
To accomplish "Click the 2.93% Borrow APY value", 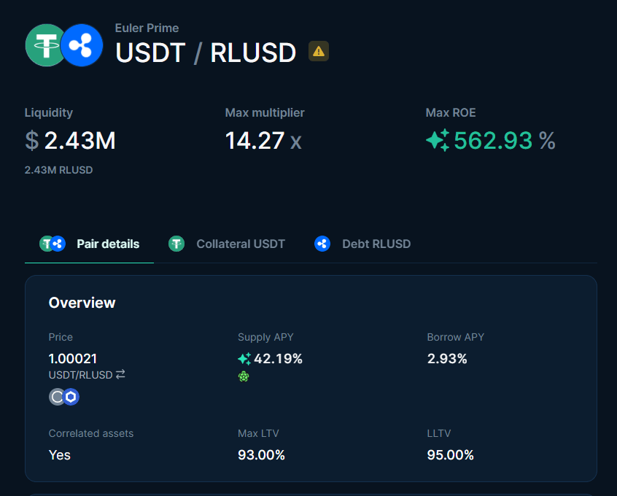I will click(447, 359).
